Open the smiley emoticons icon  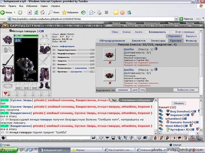point(139,138)
